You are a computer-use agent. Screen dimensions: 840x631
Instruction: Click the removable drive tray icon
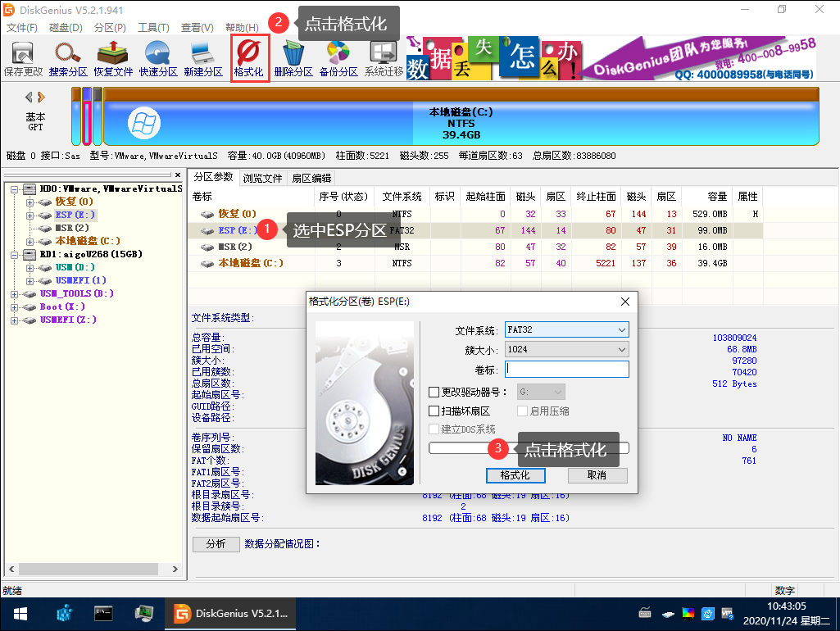668,614
